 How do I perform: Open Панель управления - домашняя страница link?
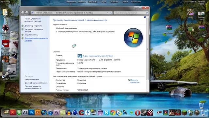click(x=33, y=20)
